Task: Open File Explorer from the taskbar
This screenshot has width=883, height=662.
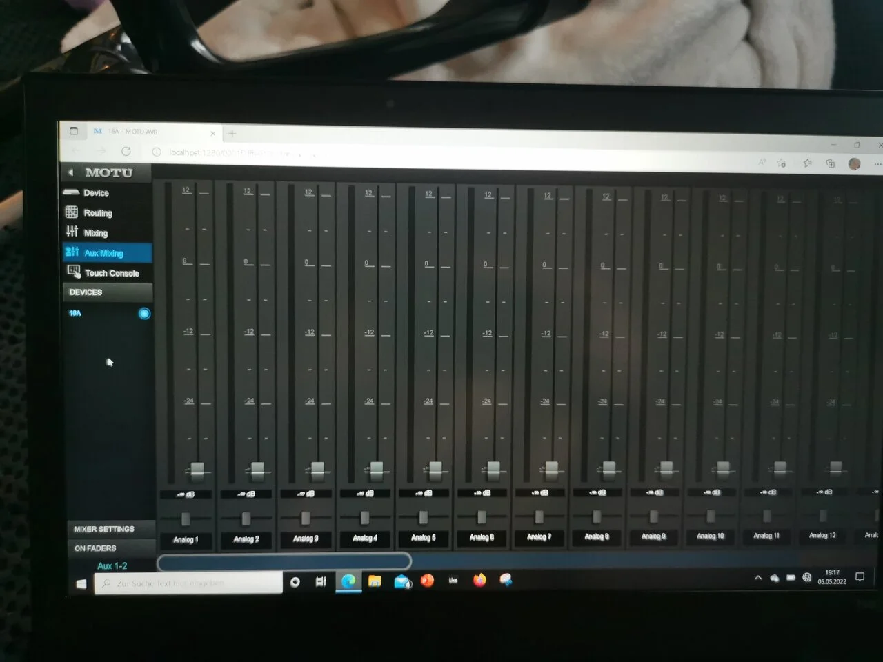Action: pyautogui.click(x=375, y=581)
